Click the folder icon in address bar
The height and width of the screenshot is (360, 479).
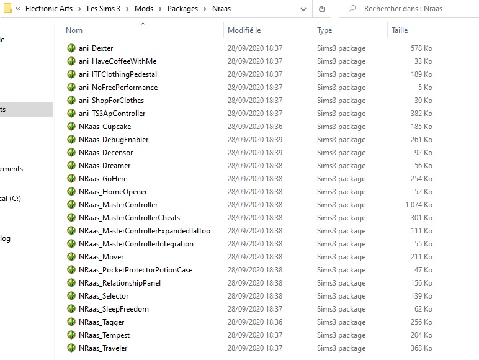tap(7, 8)
